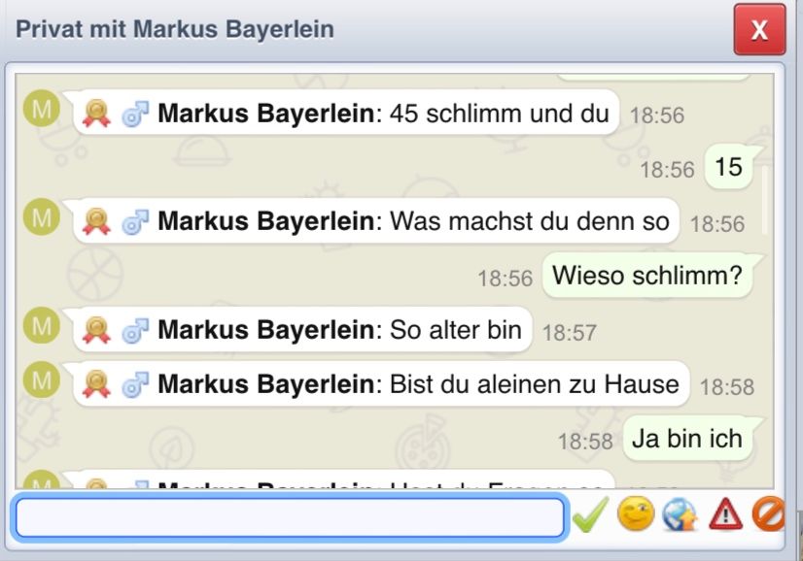Click the medal badge on 'Bist du aleinen' message

point(96,384)
